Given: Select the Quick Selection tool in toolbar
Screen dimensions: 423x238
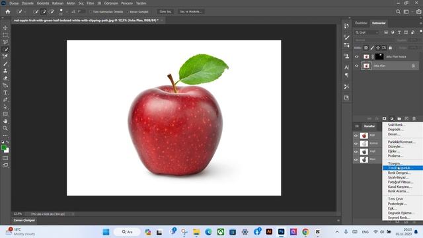Looking at the screenshot, I should pyautogui.click(x=5, y=50).
